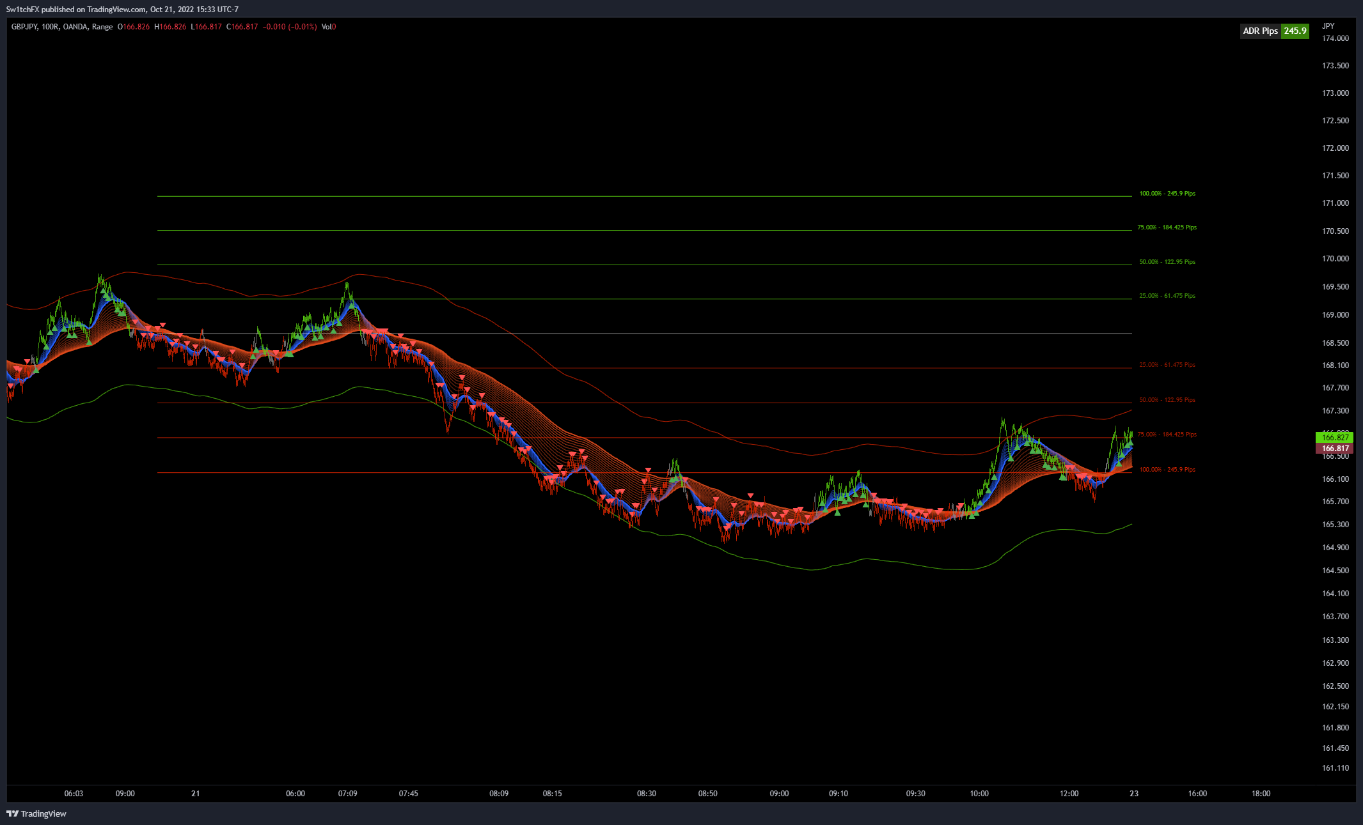This screenshot has width=1363, height=825.
Task: Click the 07:09 time axis label
Action: (348, 794)
